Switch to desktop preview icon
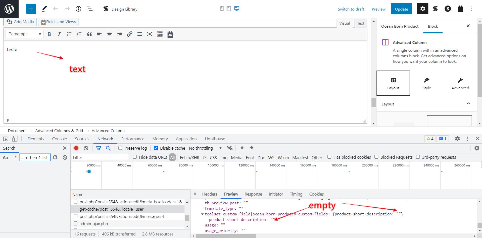Image resolution: width=482 pixels, height=238 pixels. pos(237,9)
